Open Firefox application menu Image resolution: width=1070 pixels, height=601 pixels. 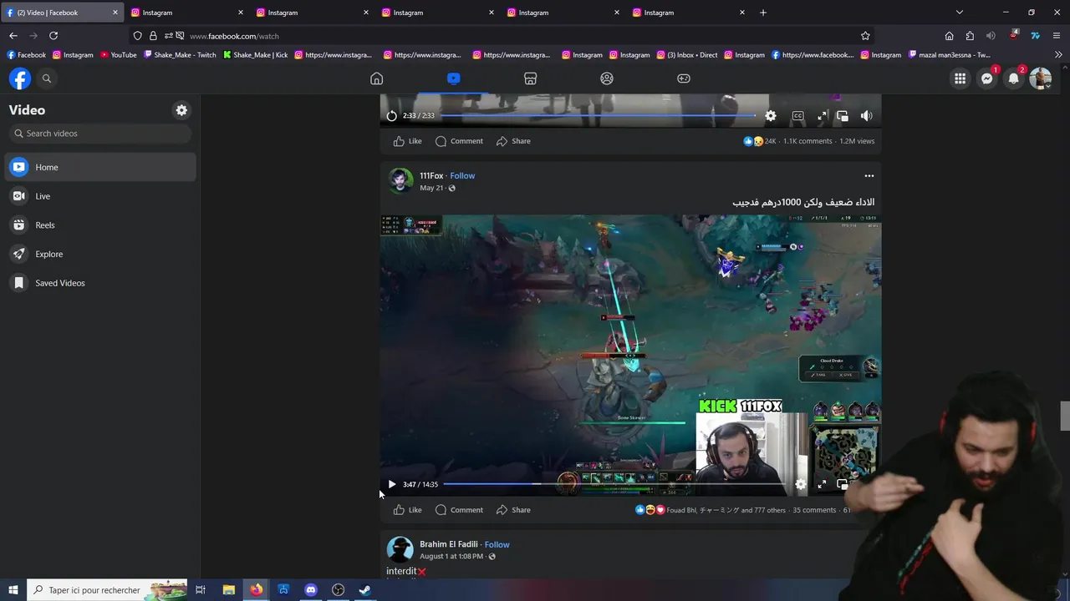[x=1057, y=36]
